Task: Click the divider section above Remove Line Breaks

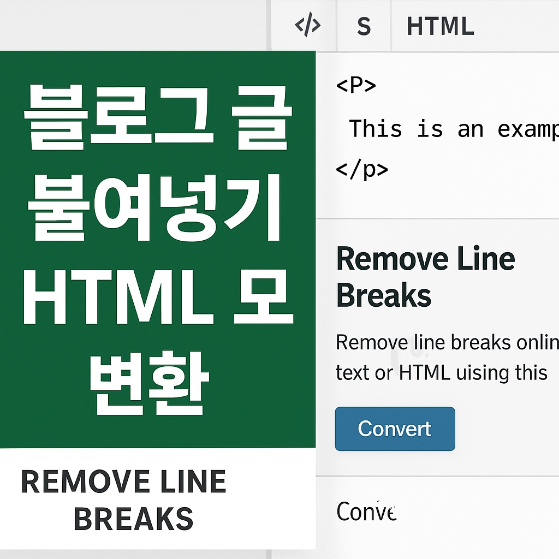Action: (x=437, y=217)
